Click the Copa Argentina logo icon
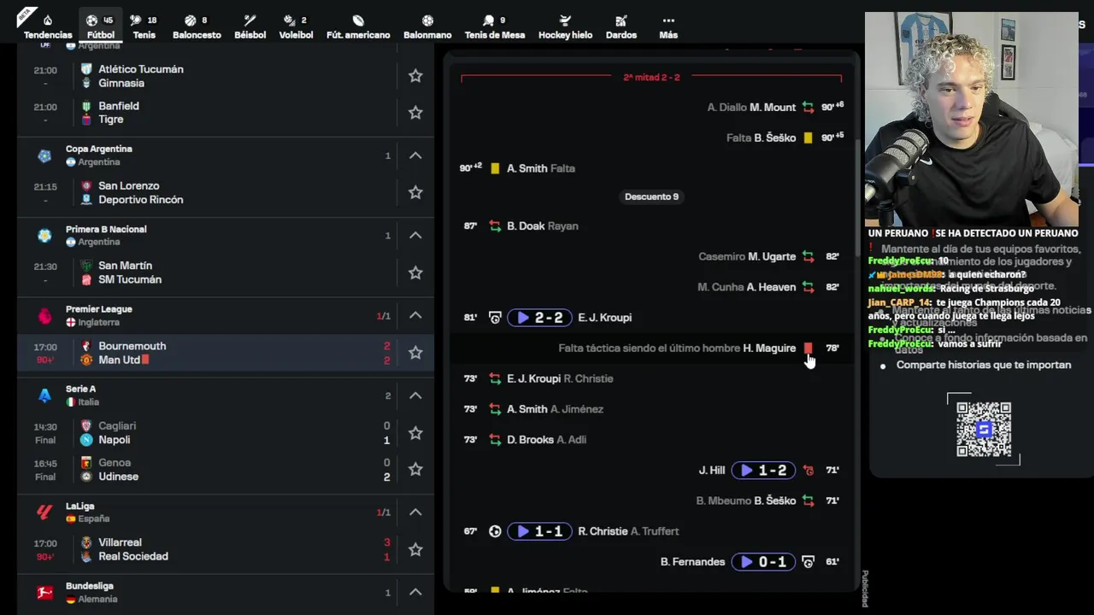1094x615 pixels. pyautogui.click(x=44, y=155)
